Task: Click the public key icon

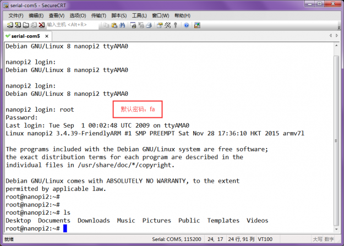Action: tap(175, 25)
